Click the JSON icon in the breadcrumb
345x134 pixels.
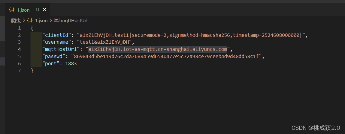[x=30, y=20]
